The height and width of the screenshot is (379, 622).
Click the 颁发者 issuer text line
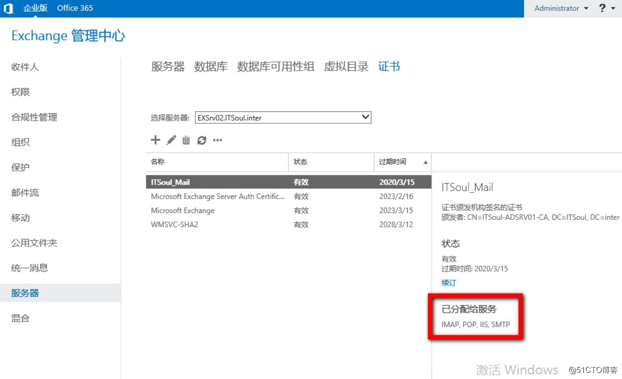(530, 217)
